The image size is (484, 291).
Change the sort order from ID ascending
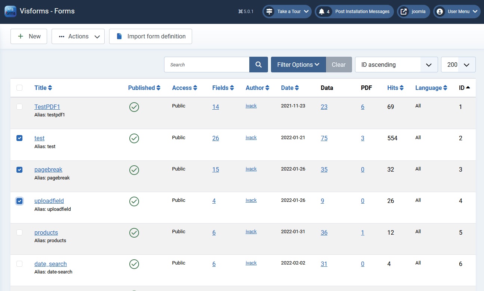click(396, 65)
